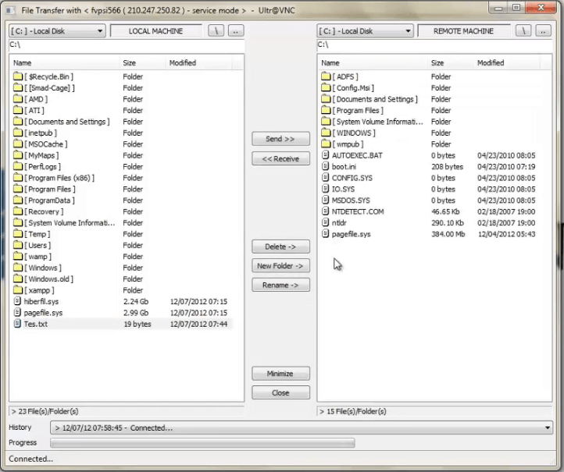
Task: Go up one level on remote machine
Action: pyautogui.click(x=544, y=31)
